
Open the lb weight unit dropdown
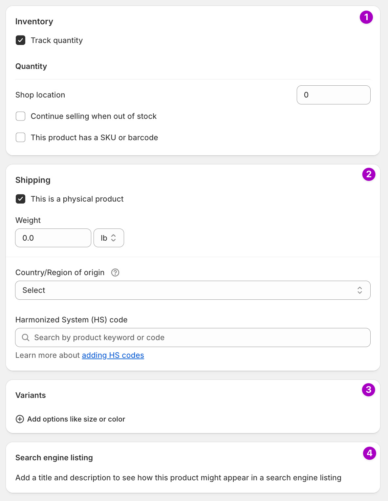(x=109, y=238)
